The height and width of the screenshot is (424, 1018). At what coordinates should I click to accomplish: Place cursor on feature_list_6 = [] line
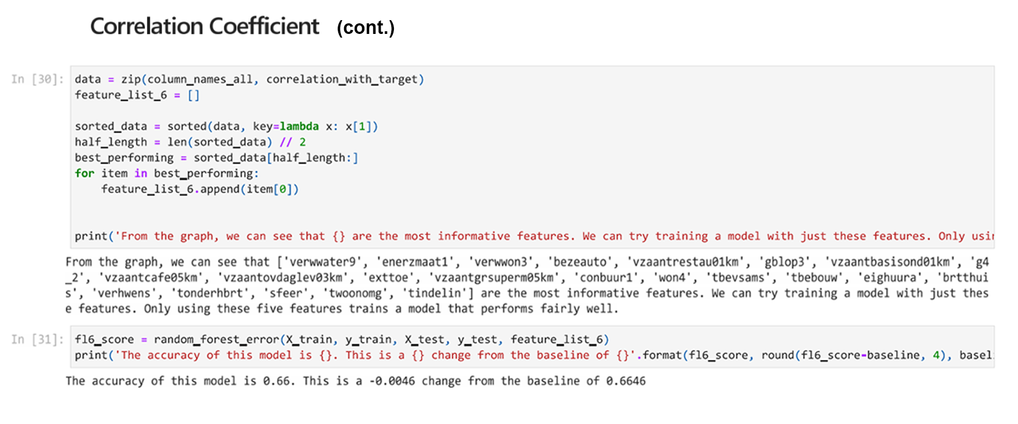pyautogui.click(x=137, y=95)
